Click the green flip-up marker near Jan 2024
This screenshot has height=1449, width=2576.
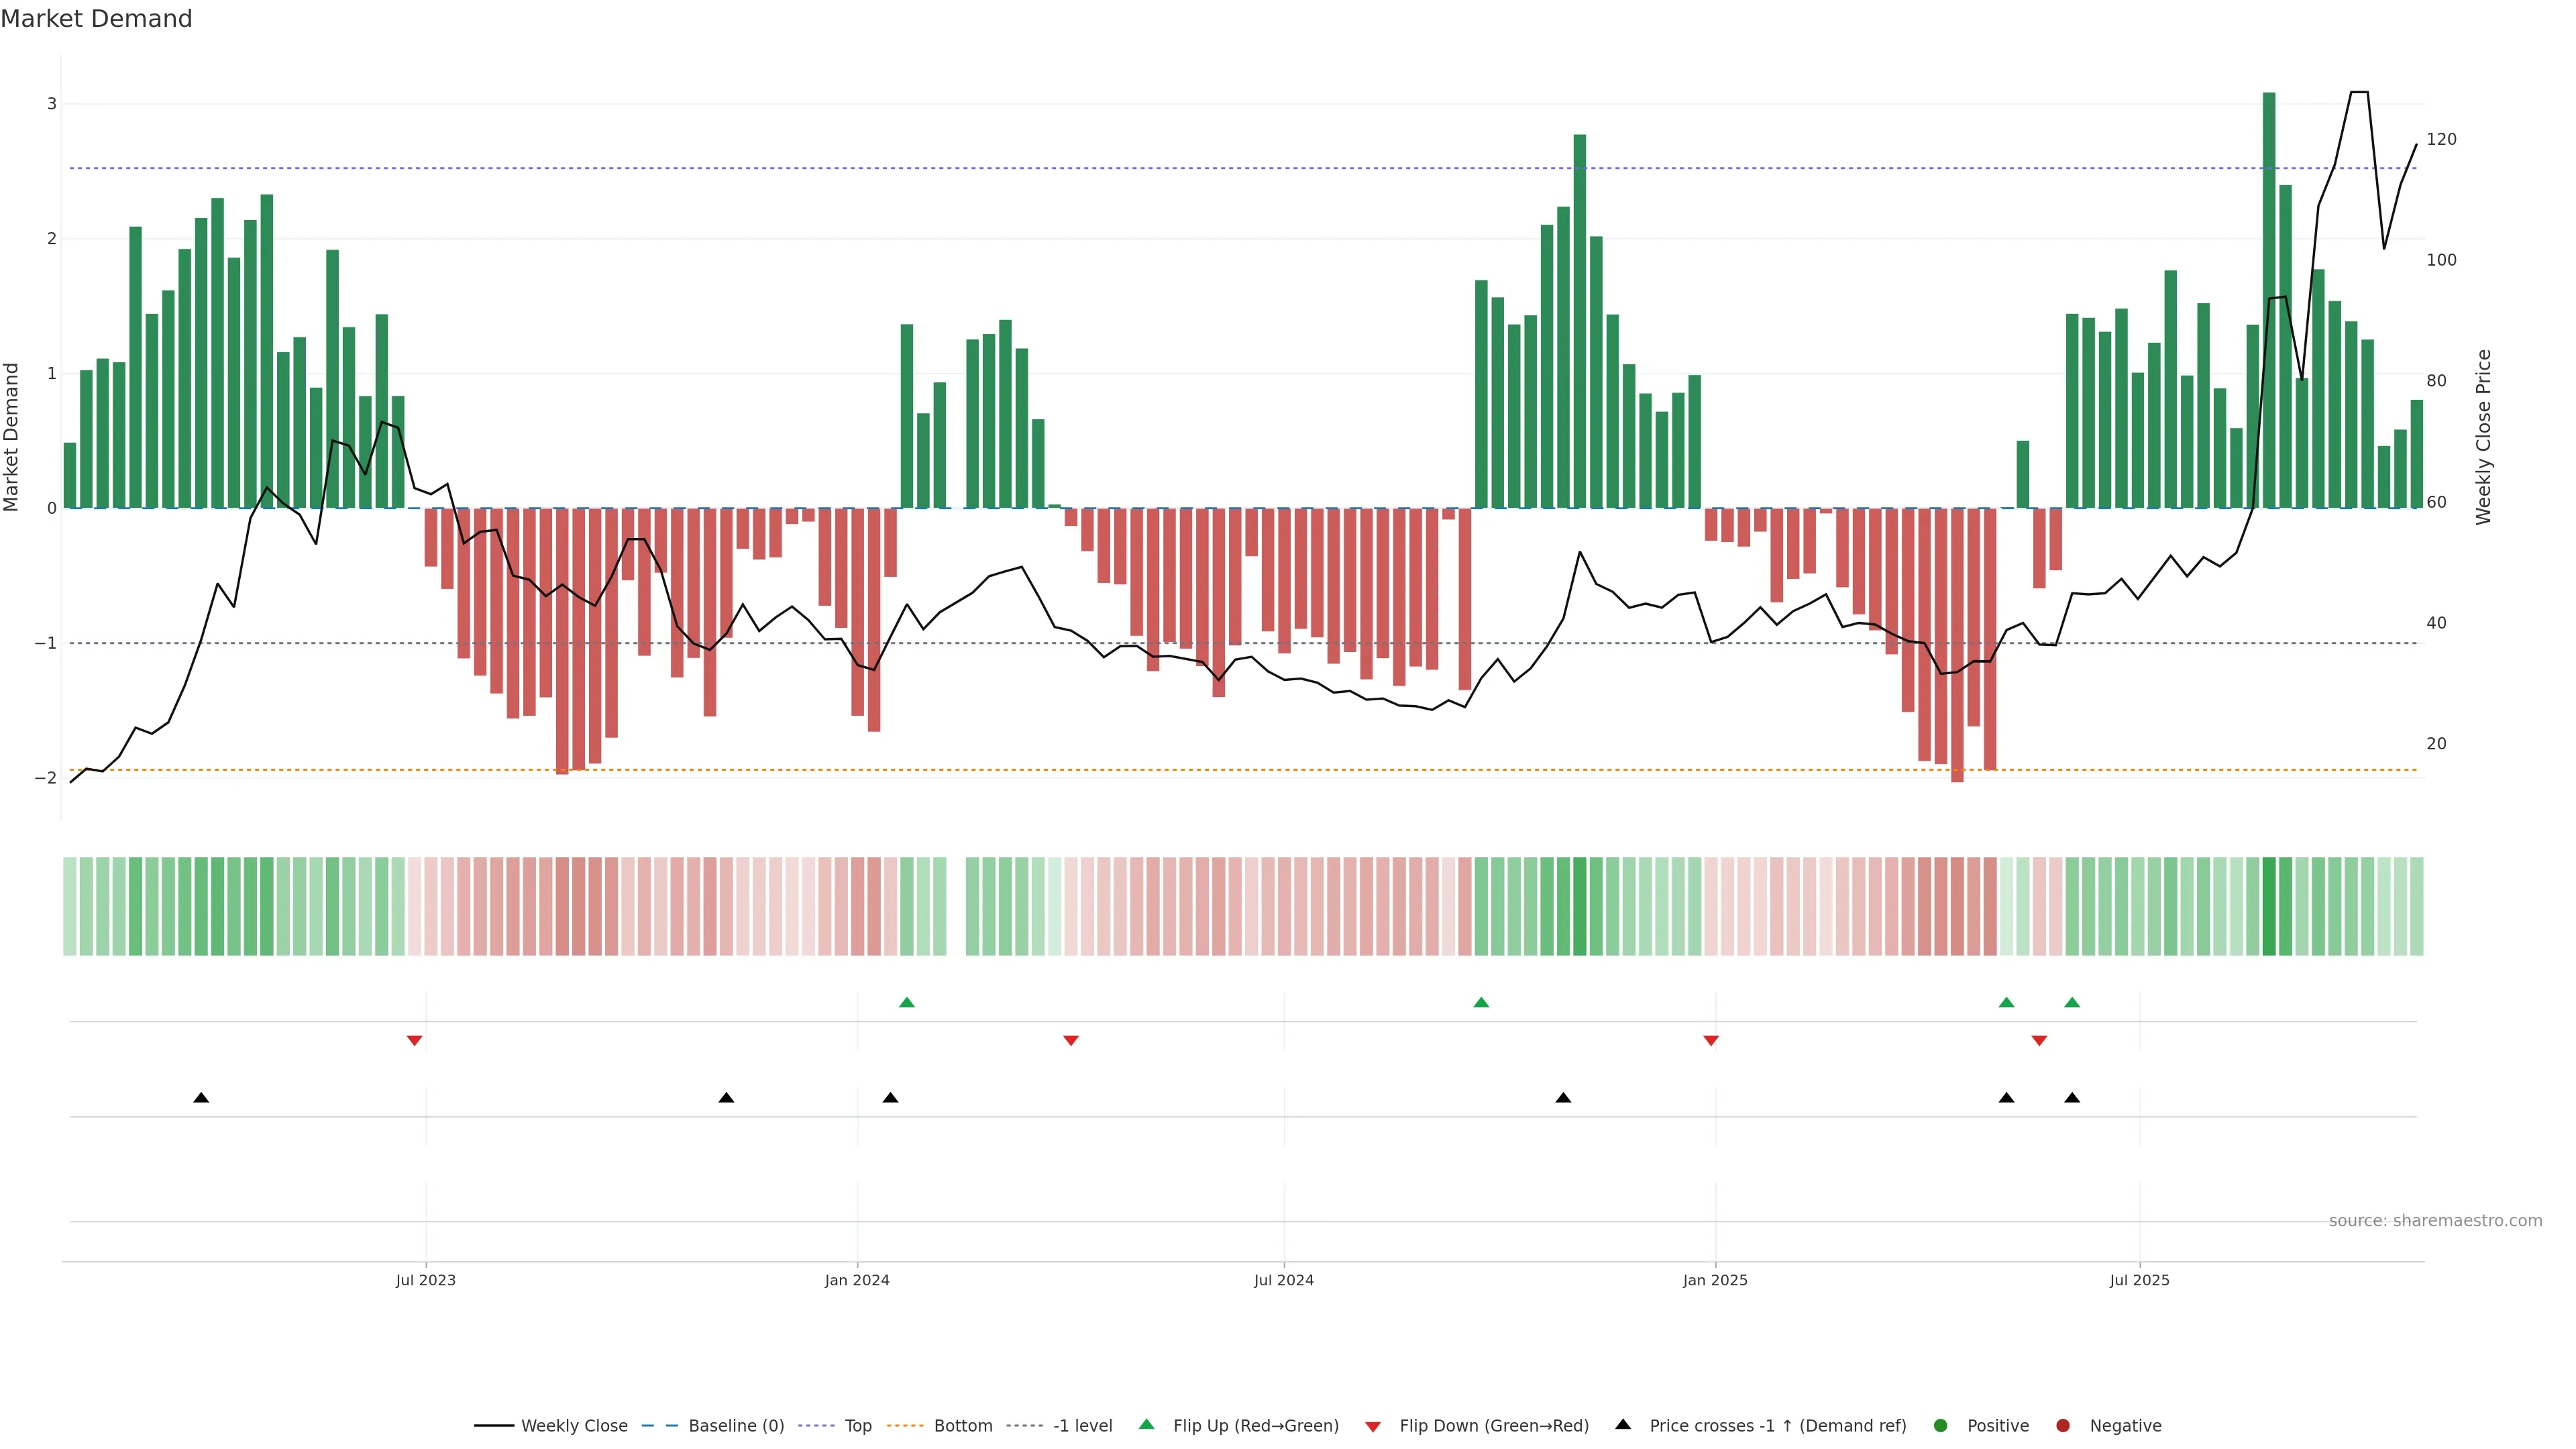(907, 1002)
